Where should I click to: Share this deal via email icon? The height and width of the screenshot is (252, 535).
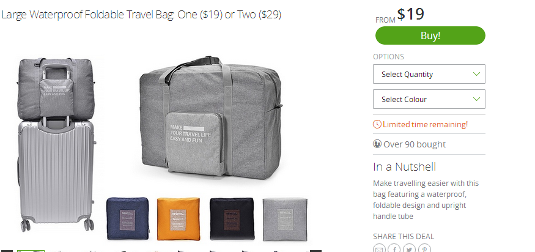click(379, 248)
